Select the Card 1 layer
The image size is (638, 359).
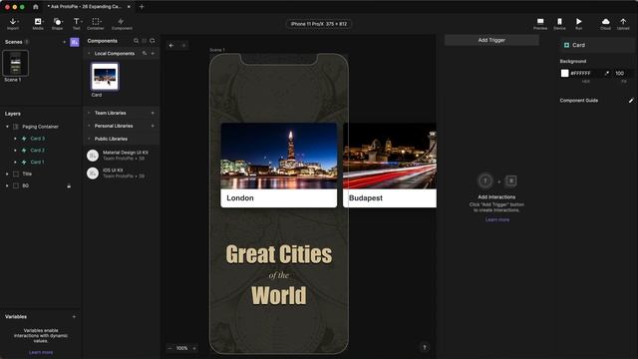(x=37, y=162)
